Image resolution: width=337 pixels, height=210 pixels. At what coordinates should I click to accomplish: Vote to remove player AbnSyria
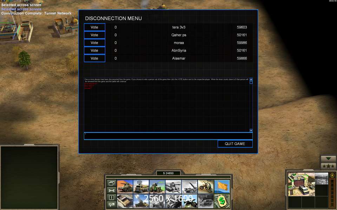[94, 50]
